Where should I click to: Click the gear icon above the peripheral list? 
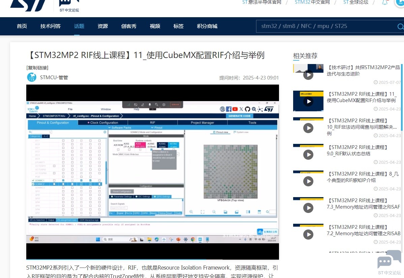(x=105, y=132)
